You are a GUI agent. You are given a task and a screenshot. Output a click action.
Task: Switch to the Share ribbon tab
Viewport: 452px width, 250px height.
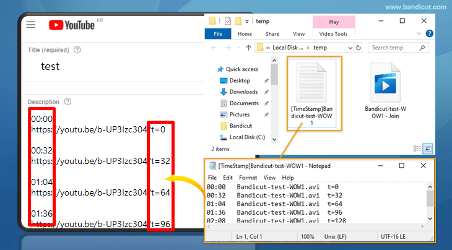272,34
